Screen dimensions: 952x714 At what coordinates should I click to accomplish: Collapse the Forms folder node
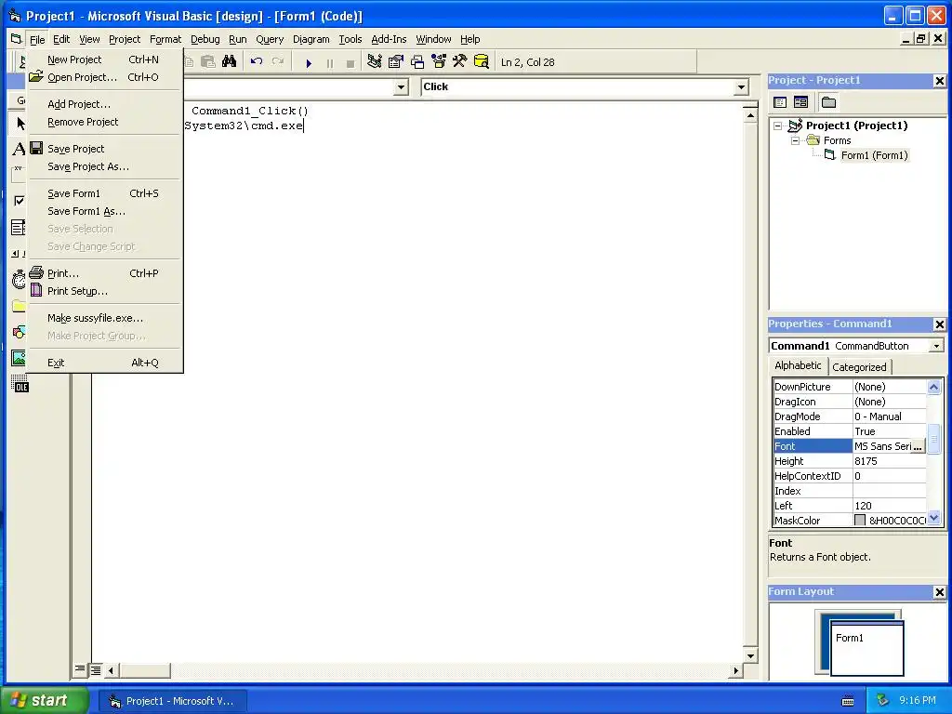coord(796,140)
